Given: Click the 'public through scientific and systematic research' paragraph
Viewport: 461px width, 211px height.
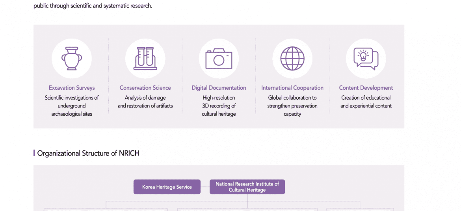Looking at the screenshot, I should [93, 6].
